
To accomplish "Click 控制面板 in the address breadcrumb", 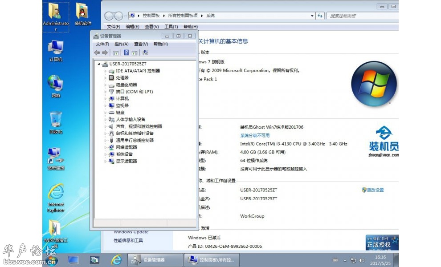I will click(x=151, y=16).
